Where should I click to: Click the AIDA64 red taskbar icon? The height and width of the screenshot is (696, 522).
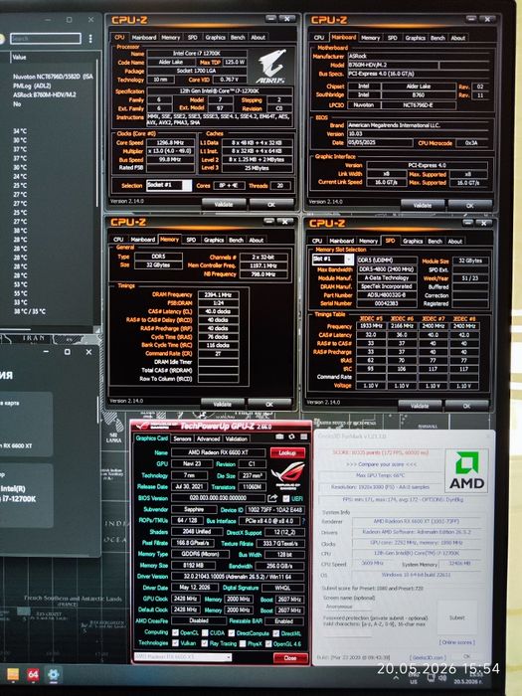(33, 675)
